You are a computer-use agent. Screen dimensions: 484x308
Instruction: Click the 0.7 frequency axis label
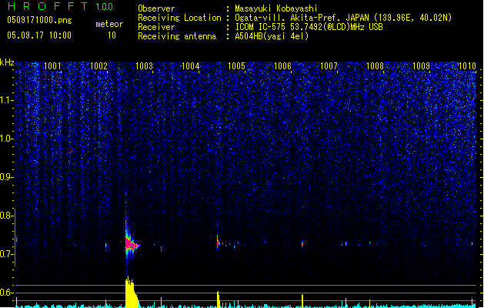6,254
